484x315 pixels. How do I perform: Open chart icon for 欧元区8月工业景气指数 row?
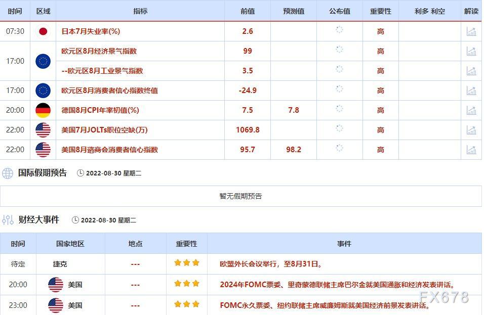[x=471, y=71]
